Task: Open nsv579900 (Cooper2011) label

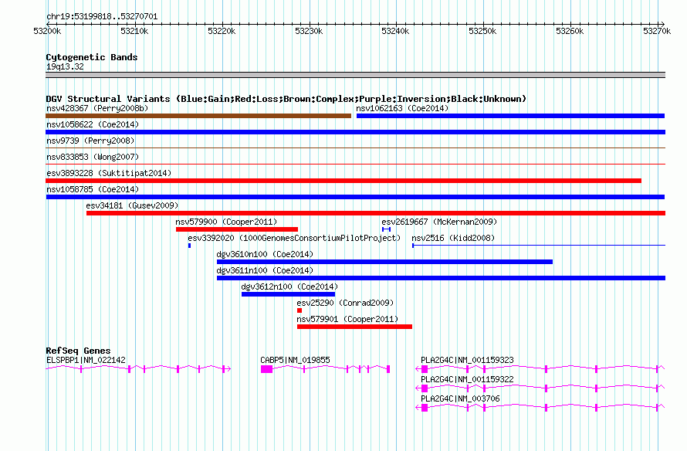Action: pos(226,222)
